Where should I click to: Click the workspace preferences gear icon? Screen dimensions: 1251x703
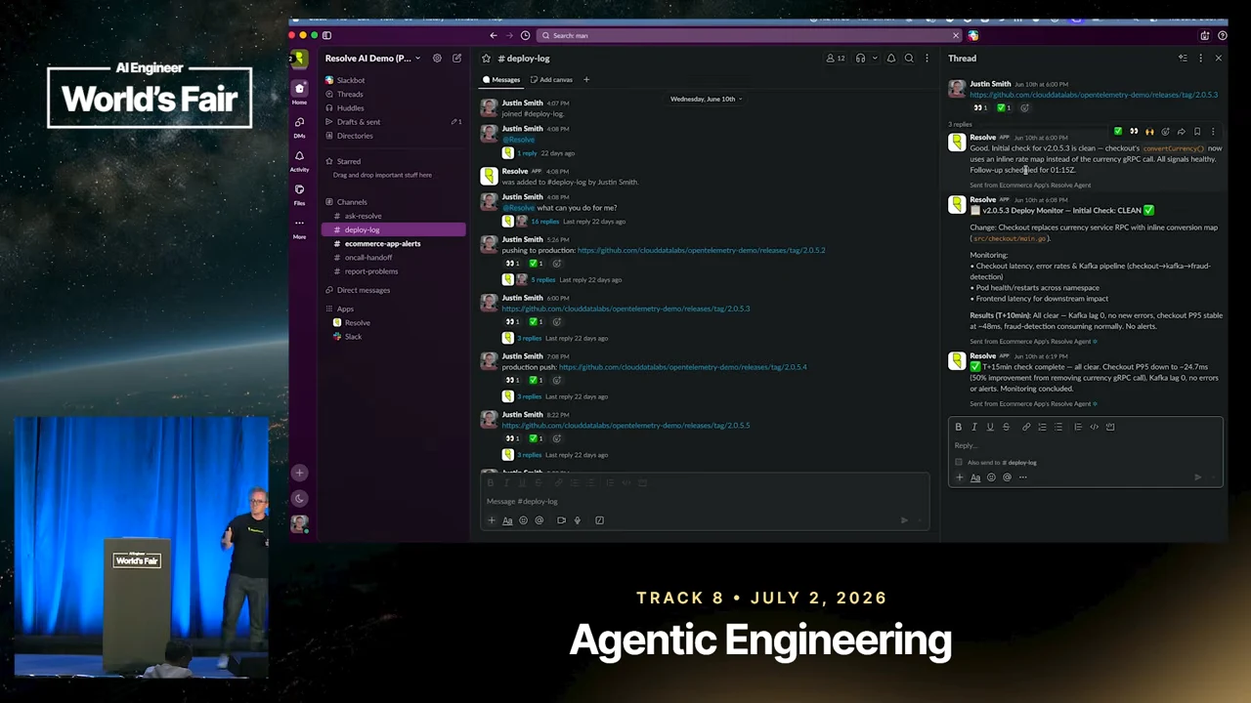click(437, 59)
